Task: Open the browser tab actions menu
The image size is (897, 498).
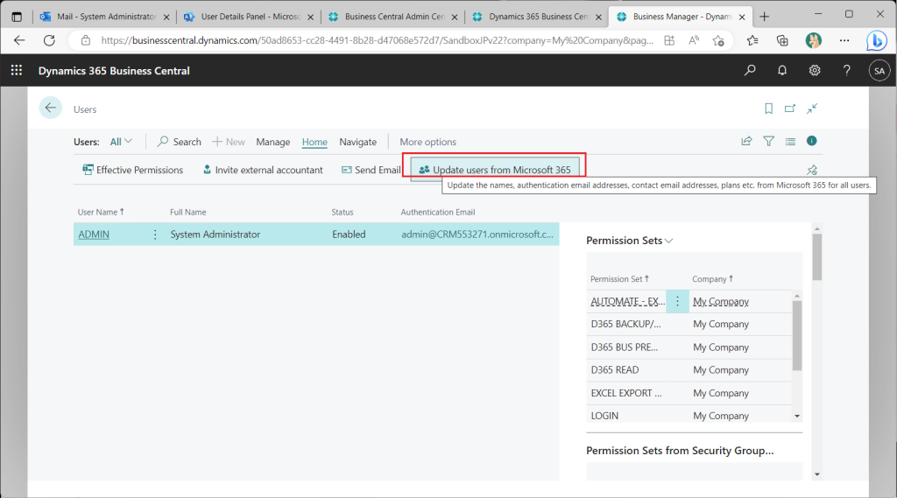Action: coord(18,17)
